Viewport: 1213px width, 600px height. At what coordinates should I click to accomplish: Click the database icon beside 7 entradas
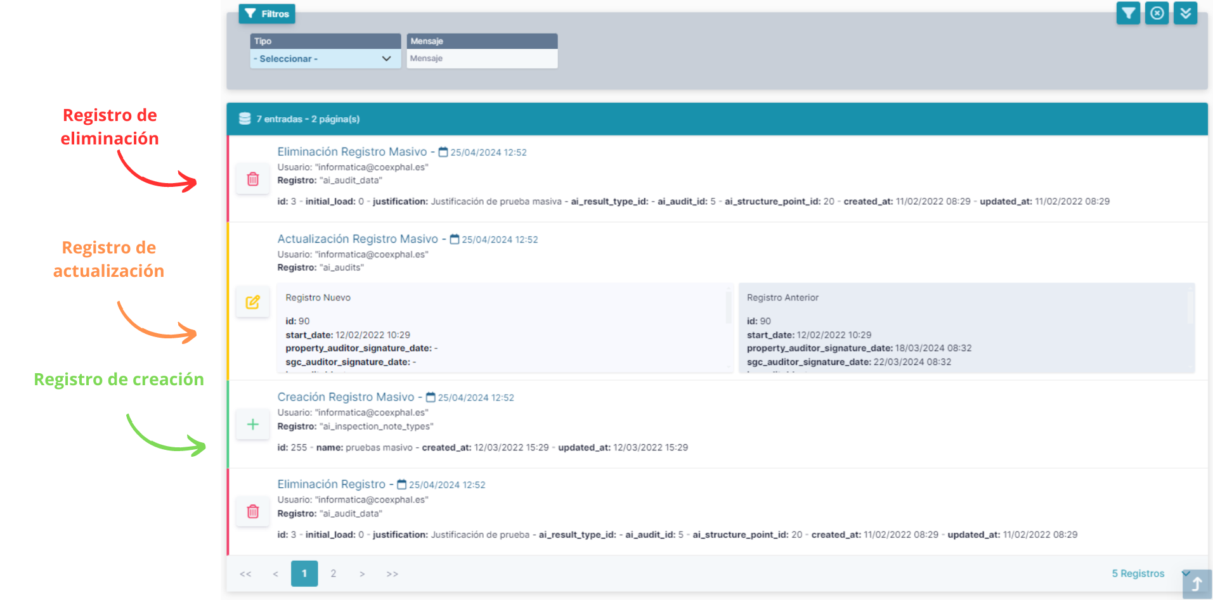coord(245,119)
